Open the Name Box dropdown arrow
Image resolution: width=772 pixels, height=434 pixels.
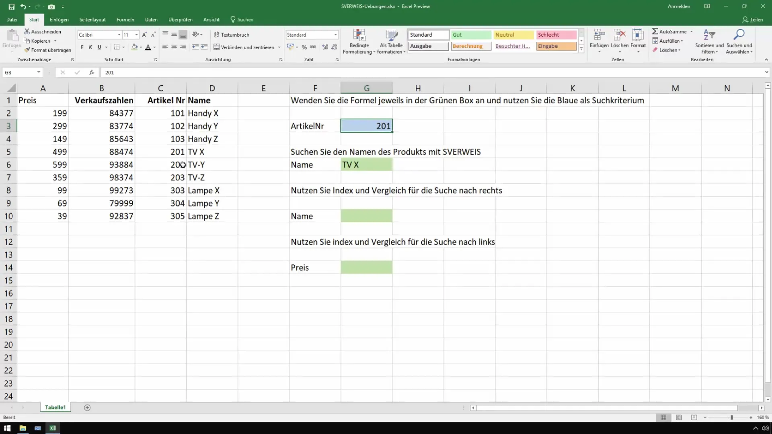coord(39,72)
